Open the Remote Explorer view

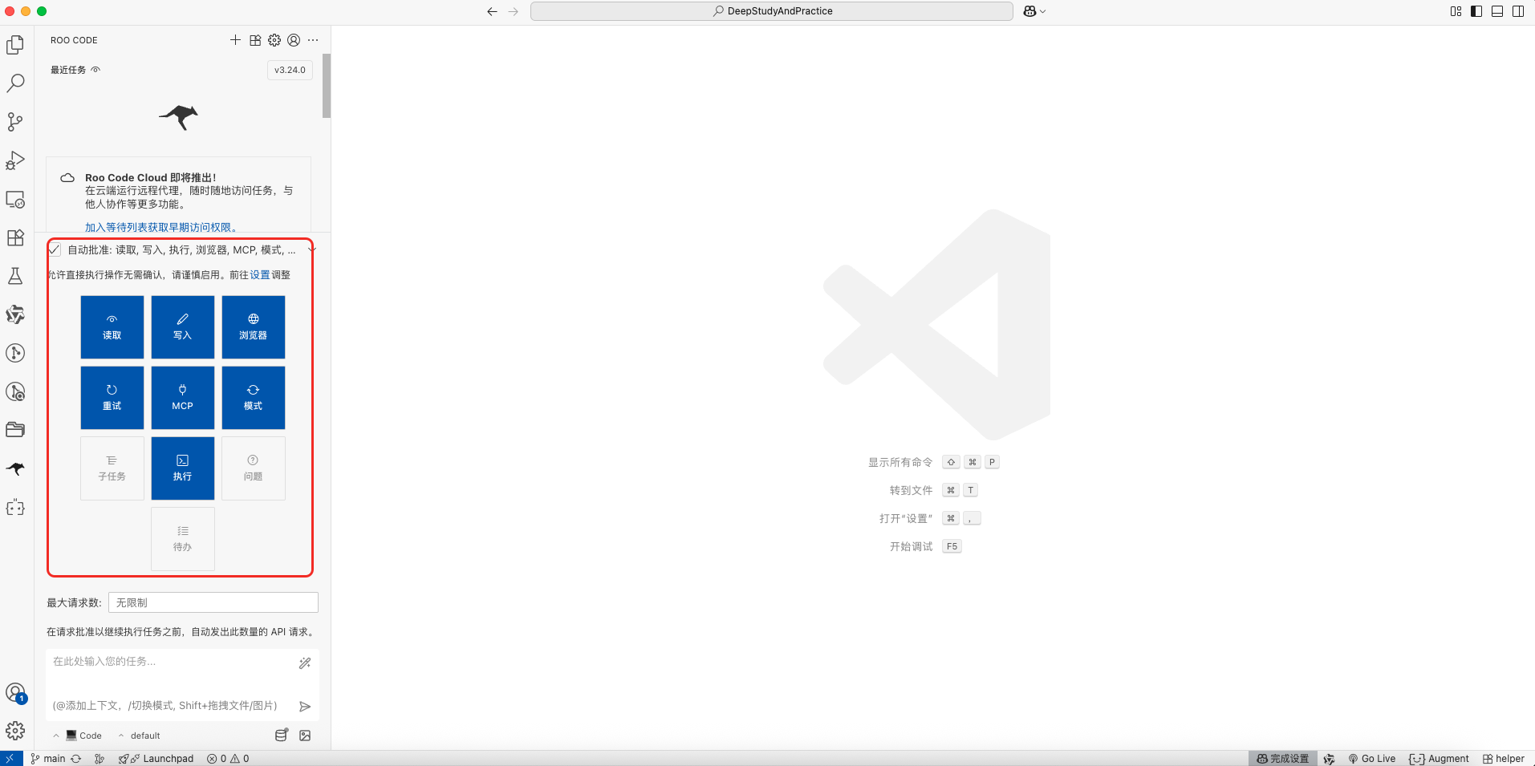tap(15, 199)
